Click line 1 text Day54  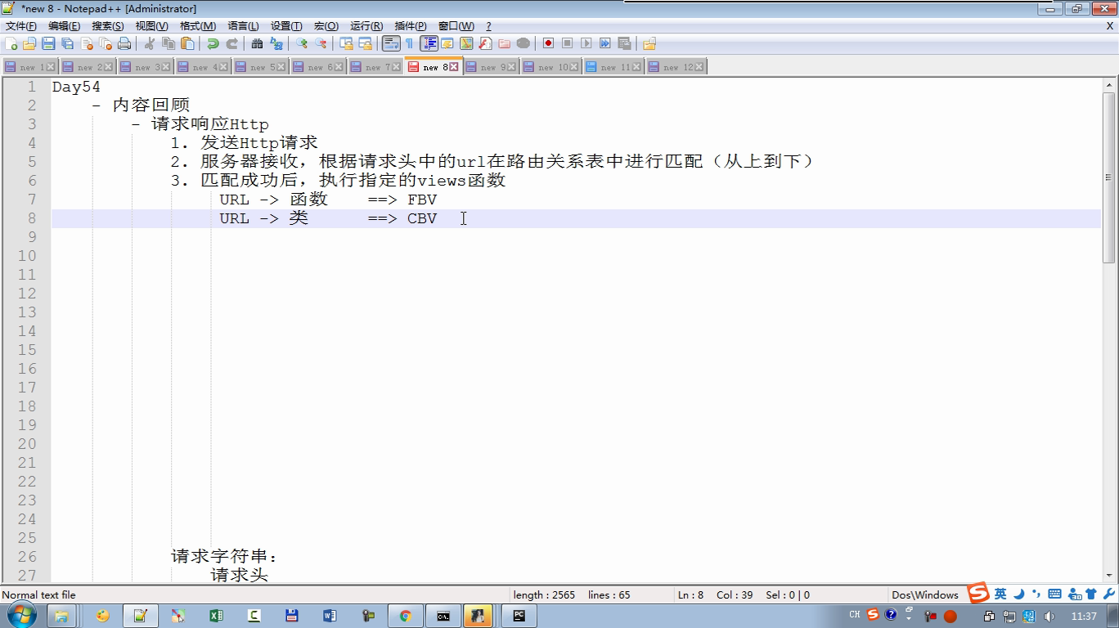(x=76, y=87)
